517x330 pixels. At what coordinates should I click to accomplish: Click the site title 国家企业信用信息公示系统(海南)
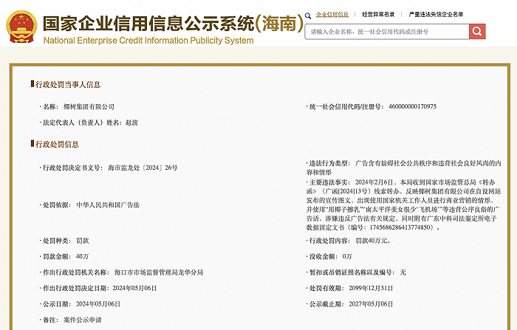coord(173,23)
